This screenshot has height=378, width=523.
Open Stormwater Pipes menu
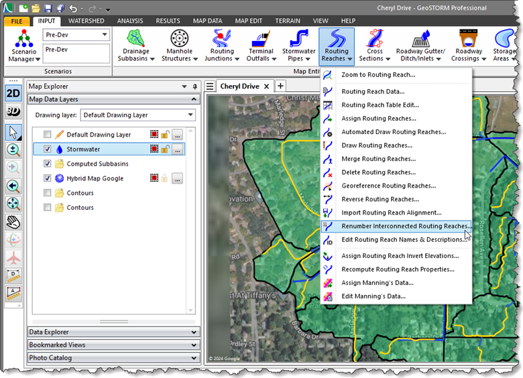(x=298, y=46)
